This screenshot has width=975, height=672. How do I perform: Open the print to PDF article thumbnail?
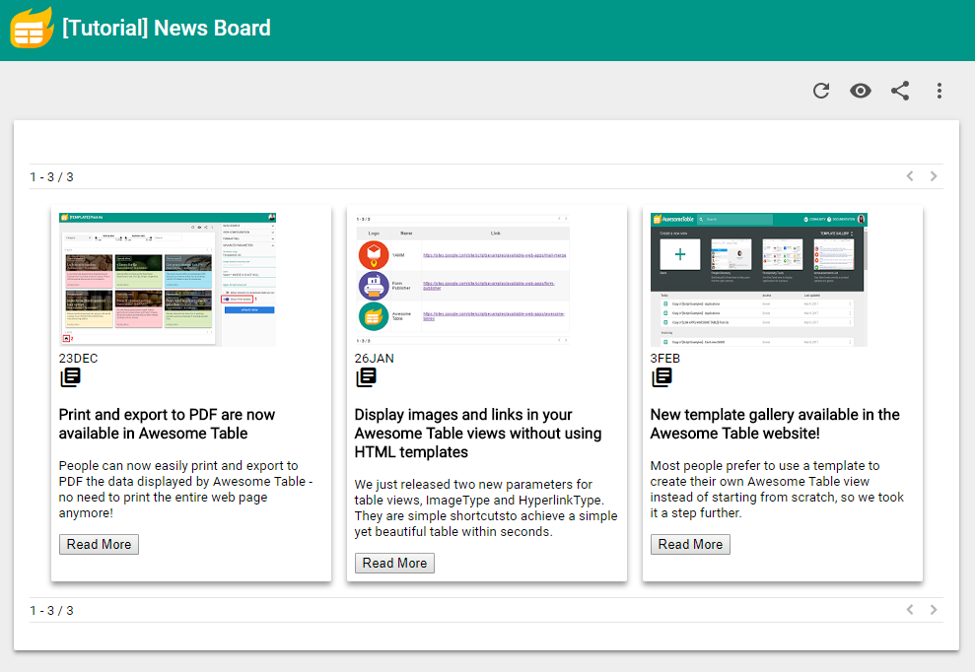(168, 279)
